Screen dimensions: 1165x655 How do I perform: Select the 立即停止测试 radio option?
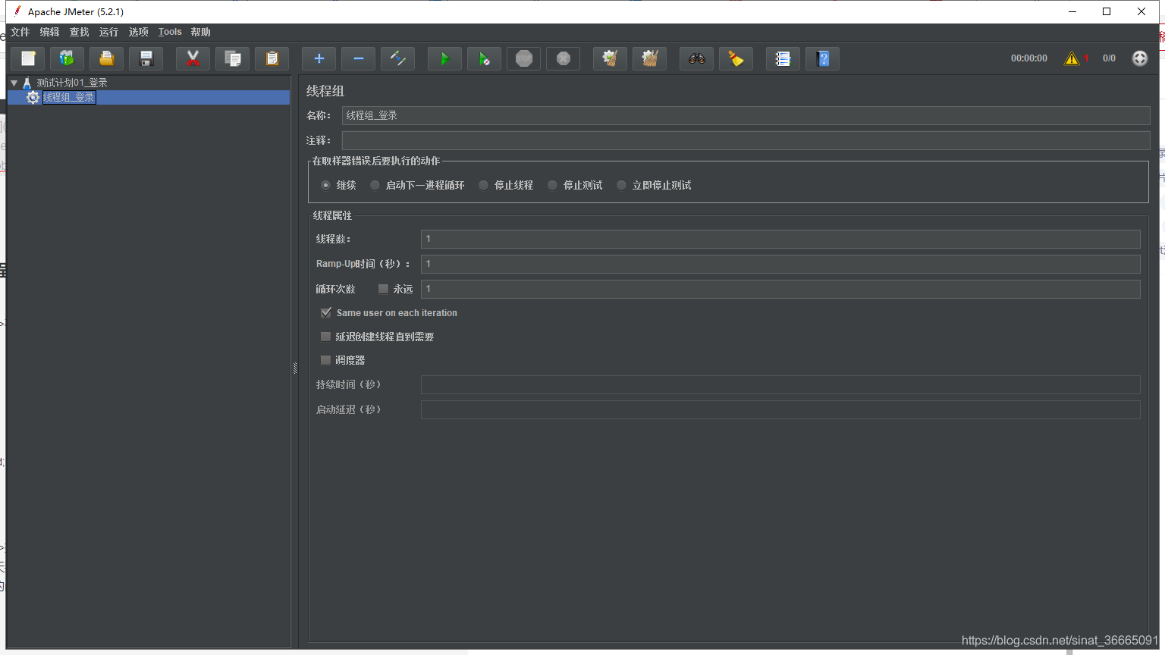(621, 185)
